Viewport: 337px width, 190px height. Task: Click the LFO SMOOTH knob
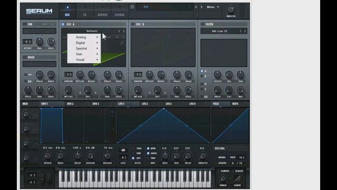tap(203, 156)
